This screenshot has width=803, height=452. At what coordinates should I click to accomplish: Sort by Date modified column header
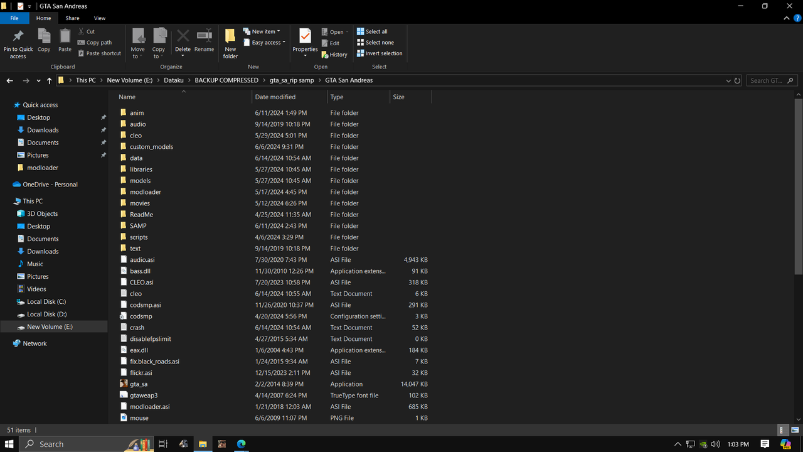click(290, 97)
